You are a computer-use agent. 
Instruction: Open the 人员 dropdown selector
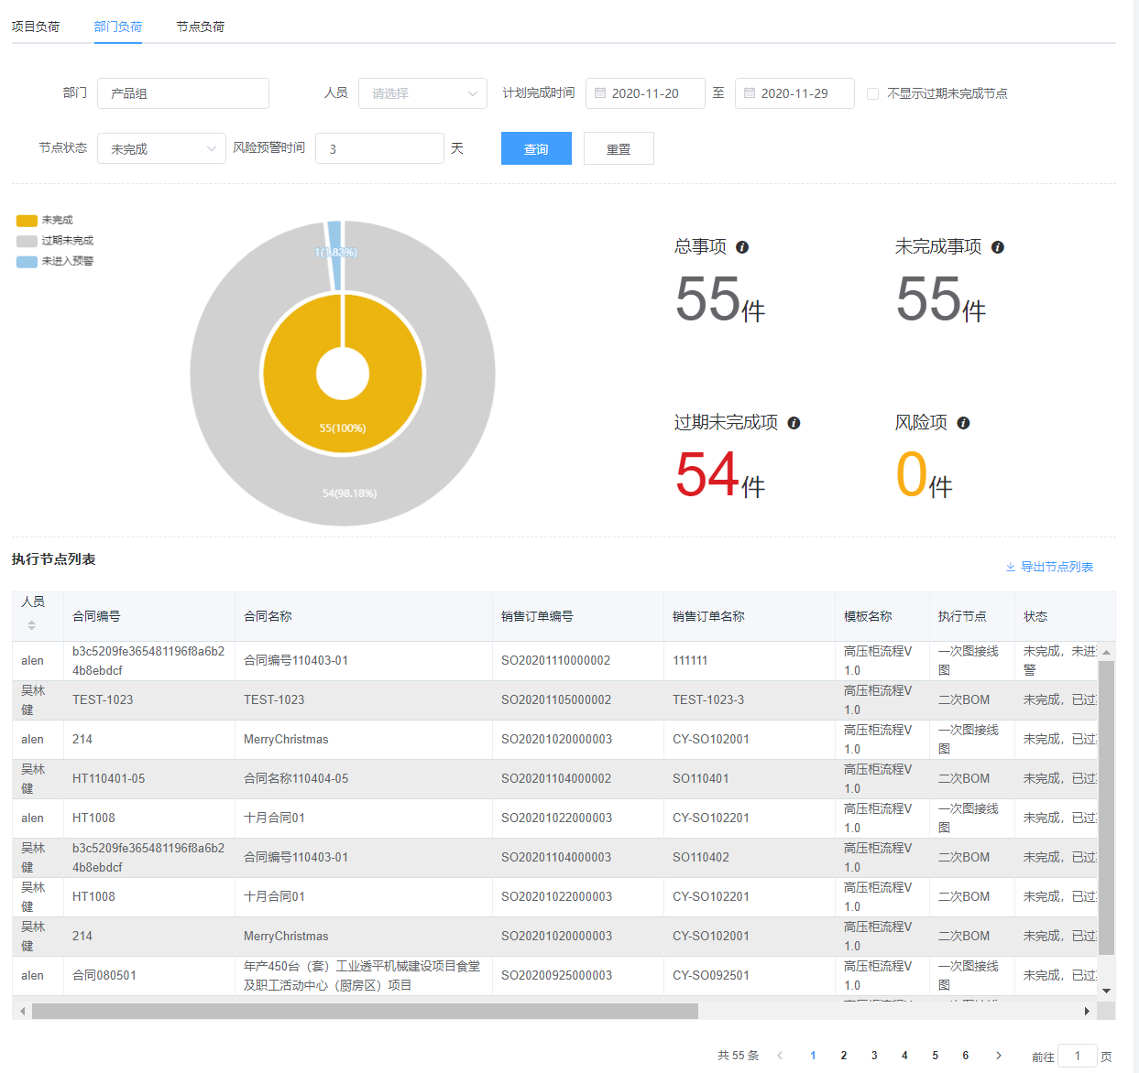(422, 93)
